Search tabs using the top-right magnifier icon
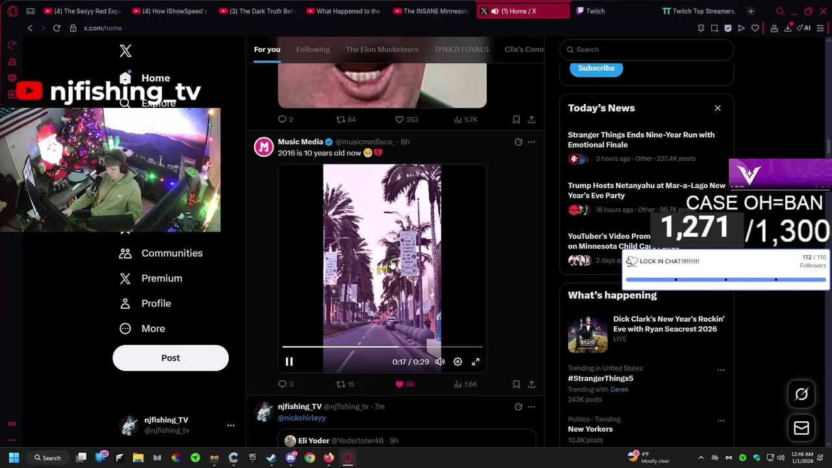Image resolution: width=832 pixels, height=468 pixels. tap(780, 11)
